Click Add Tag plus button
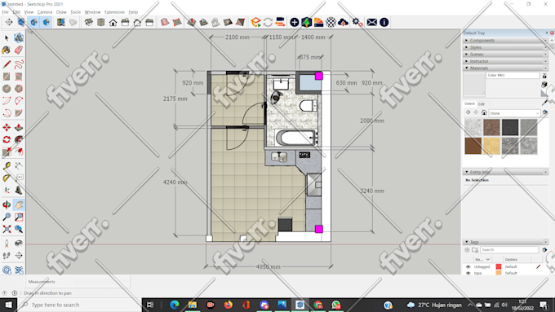 tap(467, 250)
